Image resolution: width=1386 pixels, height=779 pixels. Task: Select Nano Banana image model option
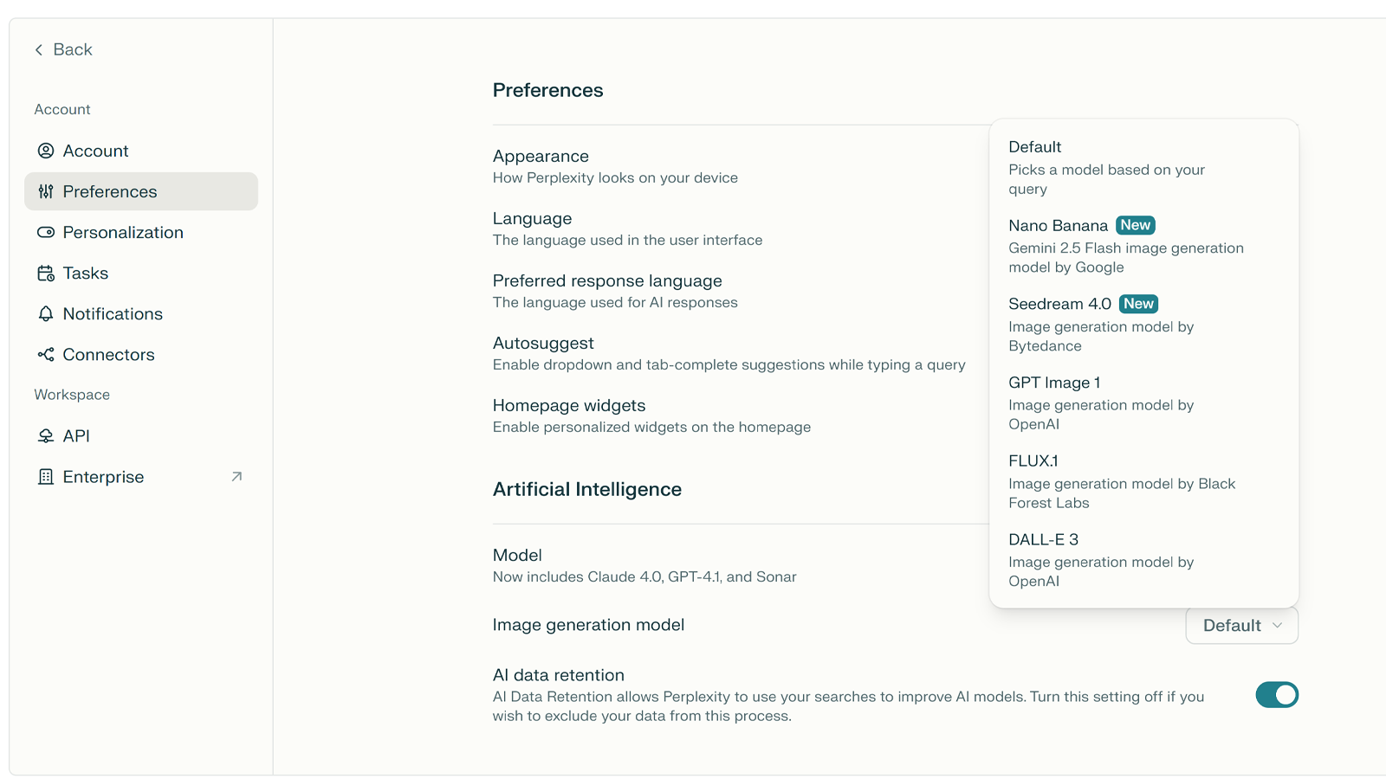tap(1143, 246)
